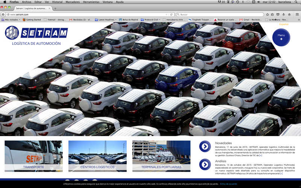This screenshot has width=301, height=188.
Task: Reload the current page
Action: tap(172, 15)
